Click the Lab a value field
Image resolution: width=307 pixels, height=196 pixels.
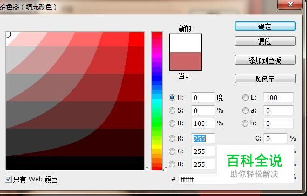pos(278,110)
